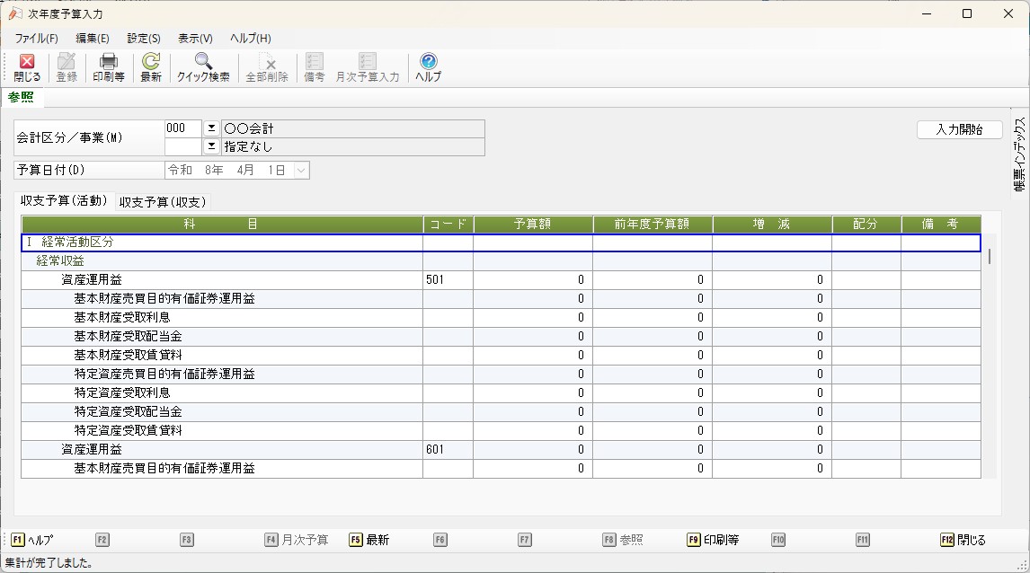The width and height of the screenshot is (1030, 573).
Task: Click the ヘルプ help icon in toolbar
Action: click(428, 67)
